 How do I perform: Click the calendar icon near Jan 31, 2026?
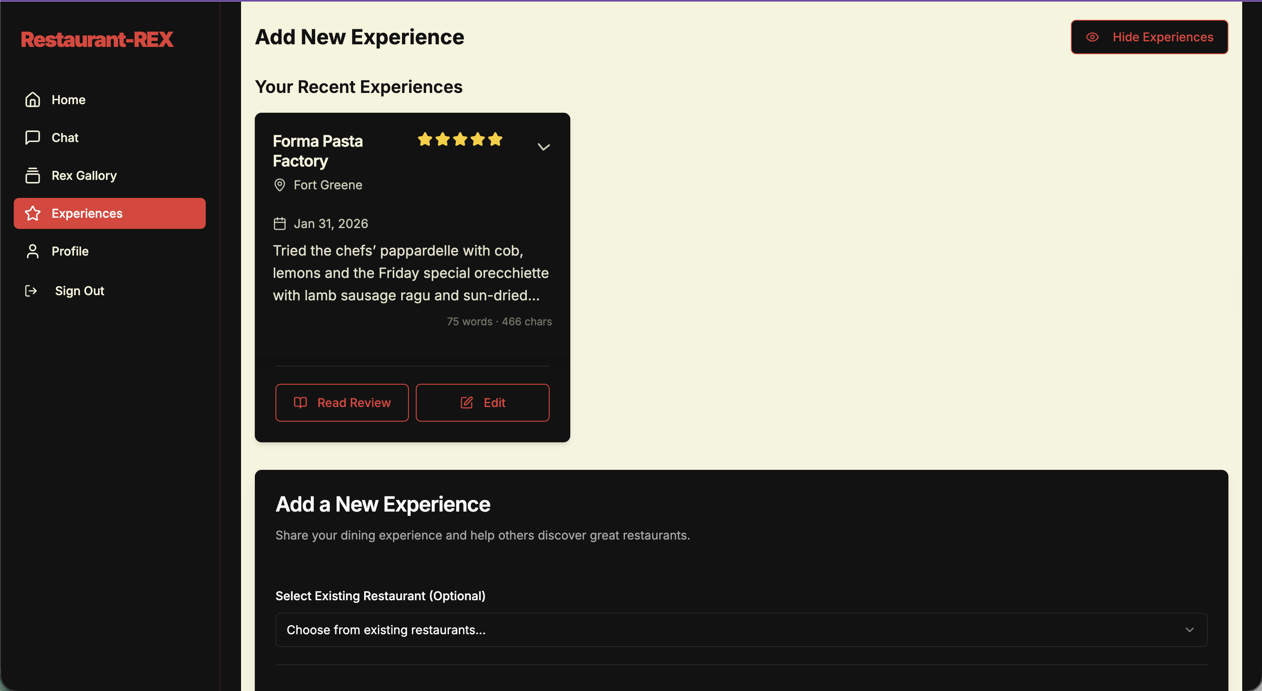point(279,223)
